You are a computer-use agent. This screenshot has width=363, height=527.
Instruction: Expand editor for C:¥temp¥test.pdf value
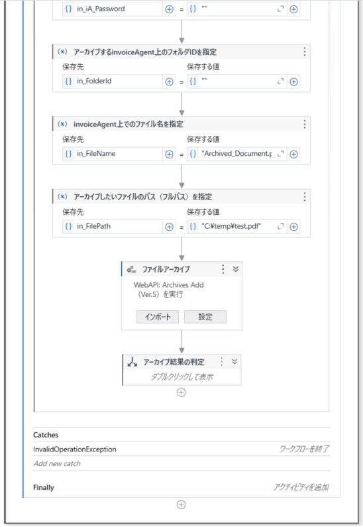click(280, 227)
